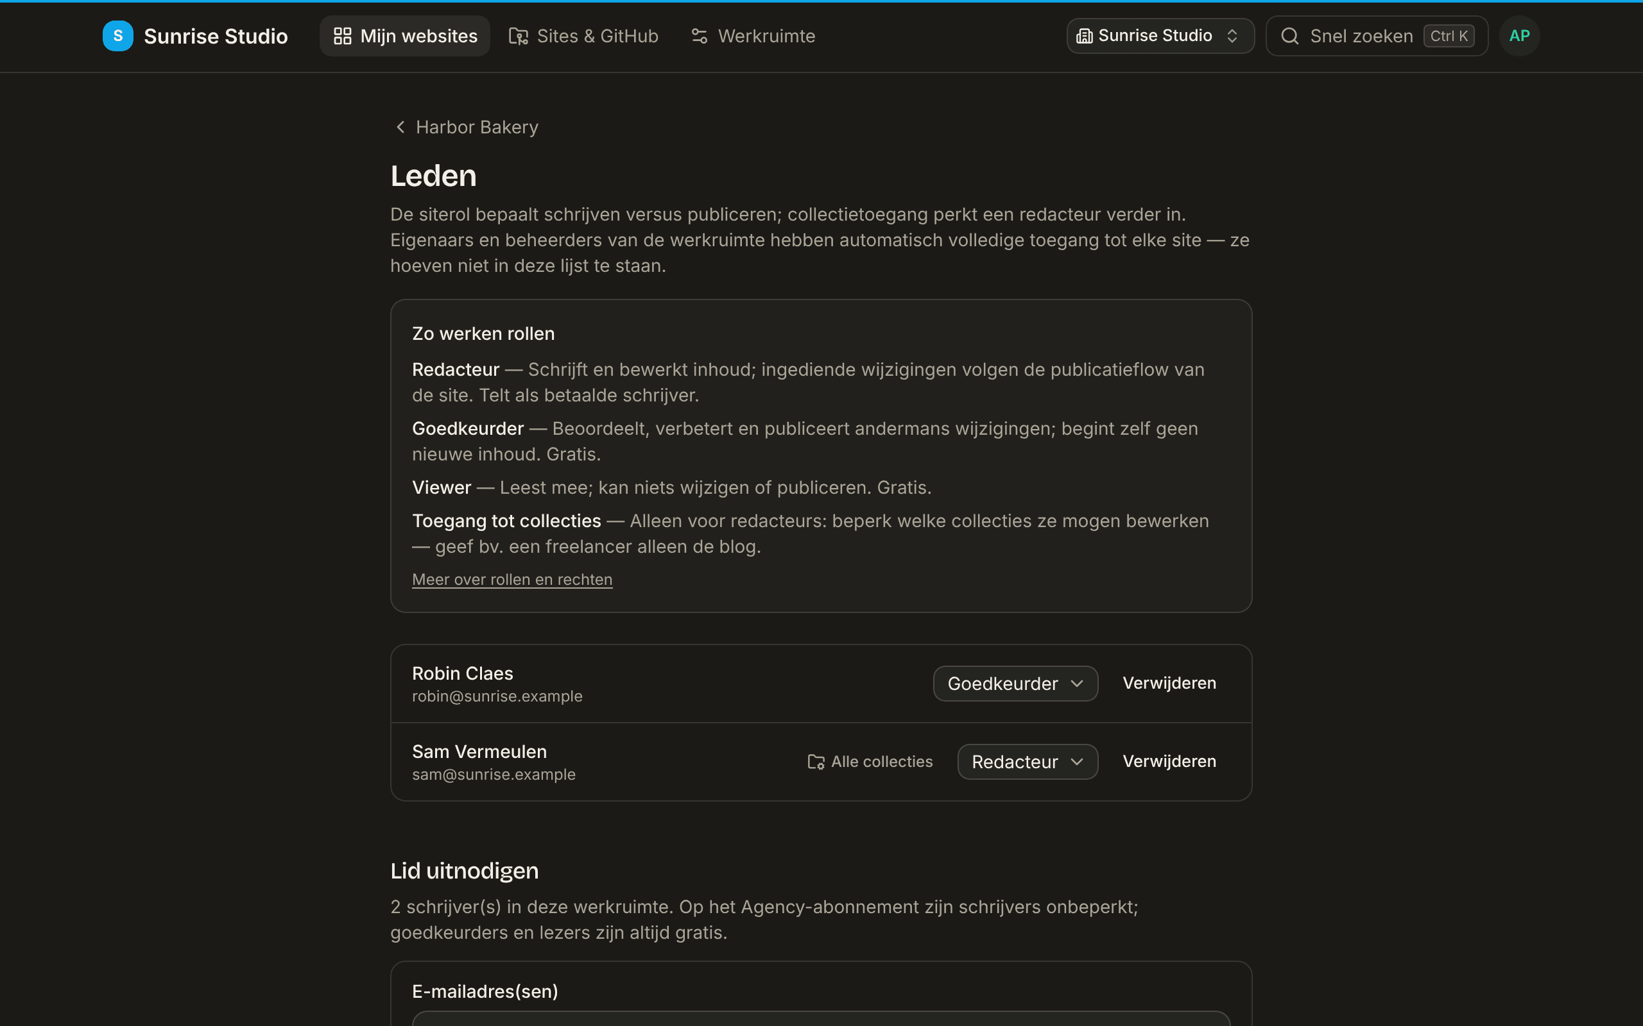Click the Zo werken rollen title
Image resolution: width=1643 pixels, height=1026 pixels.
point(483,334)
